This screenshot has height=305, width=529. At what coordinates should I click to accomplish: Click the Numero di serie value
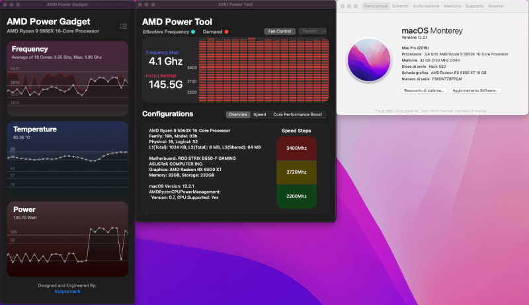(x=447, y=79)
